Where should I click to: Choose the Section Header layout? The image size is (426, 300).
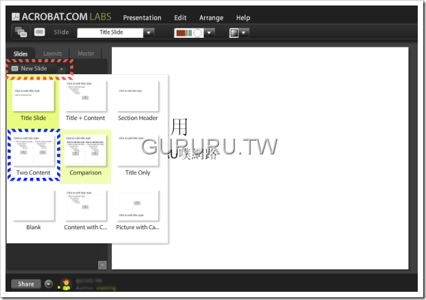click(x=137, y=100)
